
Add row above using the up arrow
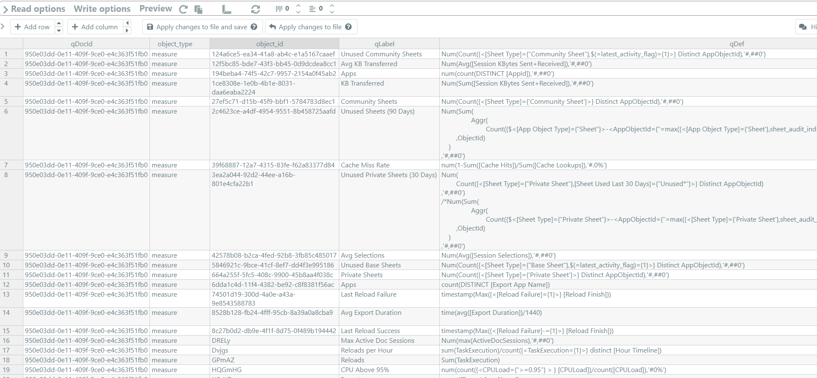pyautogui.click(x=59, y=23)
